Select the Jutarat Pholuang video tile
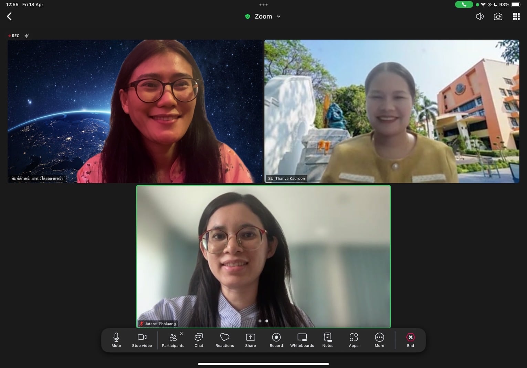Viewport: 527px width, 368px height. point(263,256)
